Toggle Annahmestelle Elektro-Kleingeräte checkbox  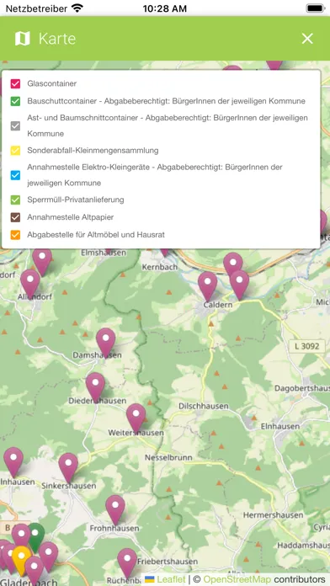(x=15, y=175)
